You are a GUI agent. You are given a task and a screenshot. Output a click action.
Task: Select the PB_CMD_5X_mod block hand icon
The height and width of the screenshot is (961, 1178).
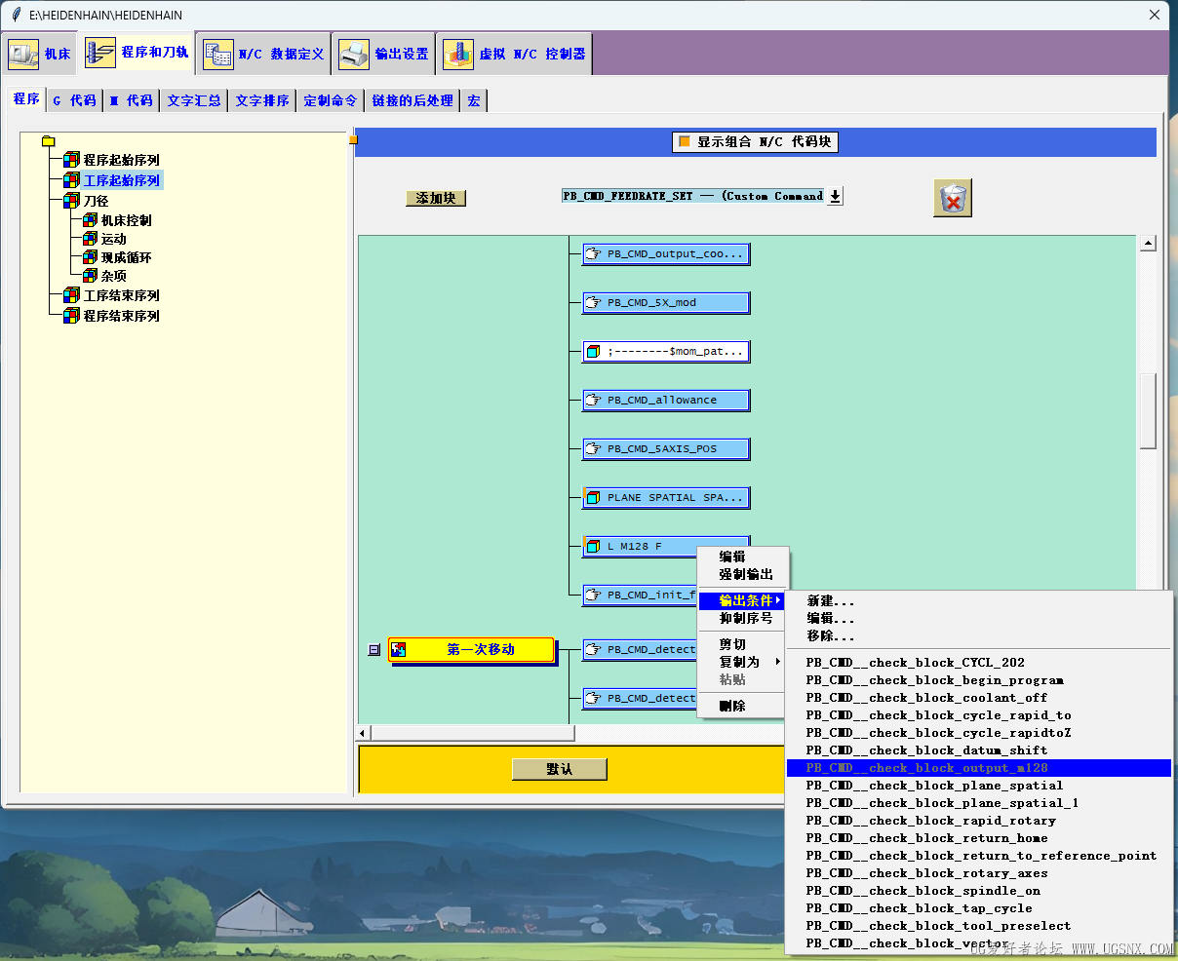(x=593, y=303)
